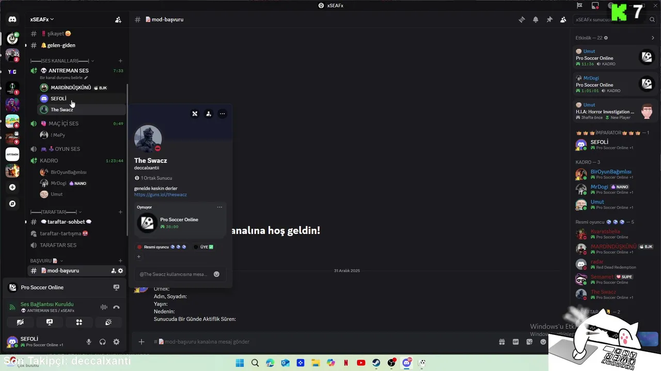
Task: Deafen headphones toggle
Action: [102, 342]
